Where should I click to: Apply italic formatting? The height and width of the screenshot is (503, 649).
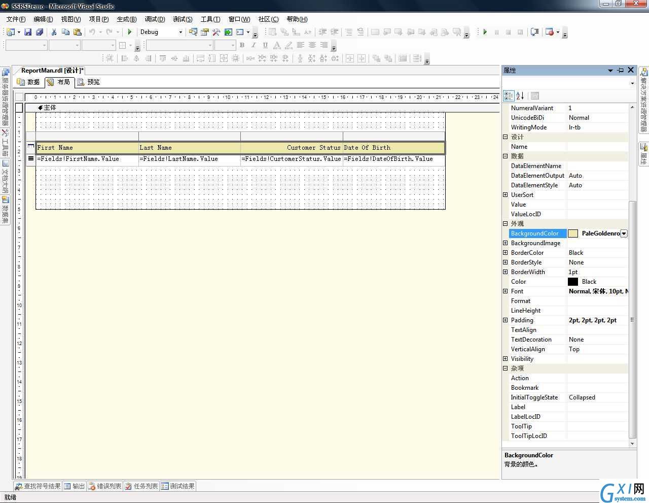tap(254, 45)
